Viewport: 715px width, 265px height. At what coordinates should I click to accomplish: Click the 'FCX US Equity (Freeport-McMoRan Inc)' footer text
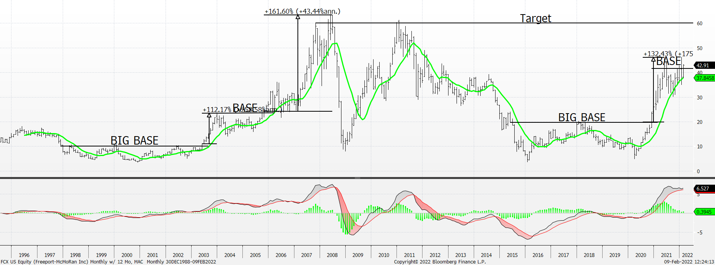[x=45, y=262]
